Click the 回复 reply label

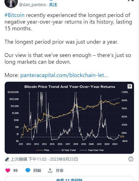37,170
